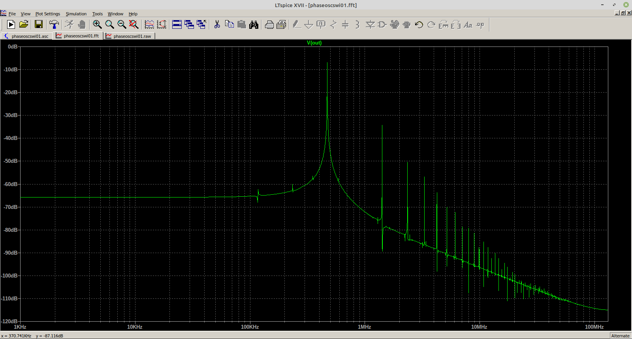Viewport: 632px width, 339px height.
Task: Switch to phaseoscswi01.raw tab
Action: 129,36
